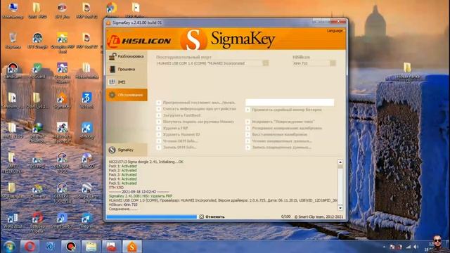Viewport: 450px width, 253px height.
Task: Click Чтение защищенных данных... button
Action: [x=278, y=141]
